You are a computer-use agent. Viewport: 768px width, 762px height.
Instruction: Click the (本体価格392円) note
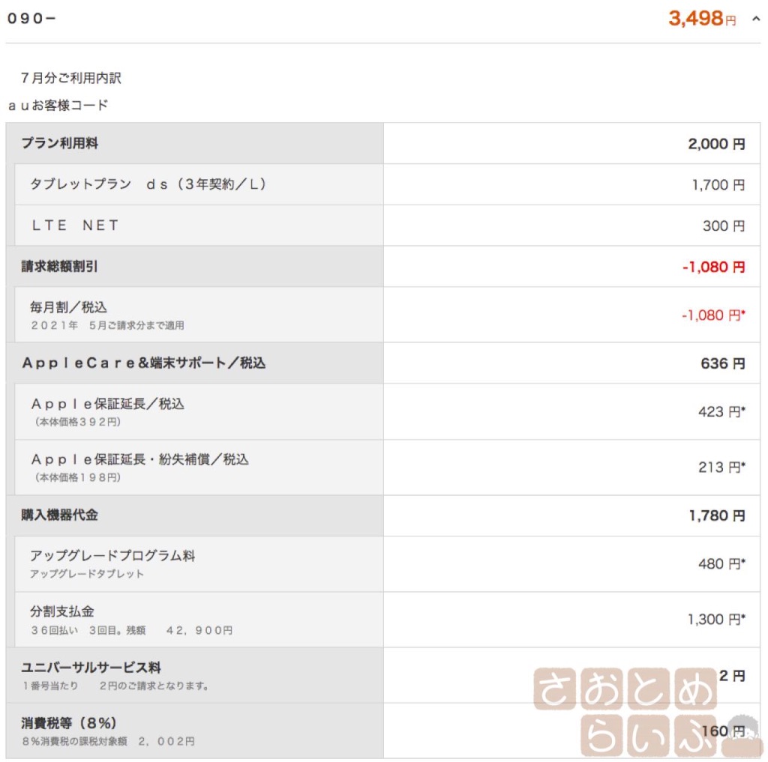(78, 422)
